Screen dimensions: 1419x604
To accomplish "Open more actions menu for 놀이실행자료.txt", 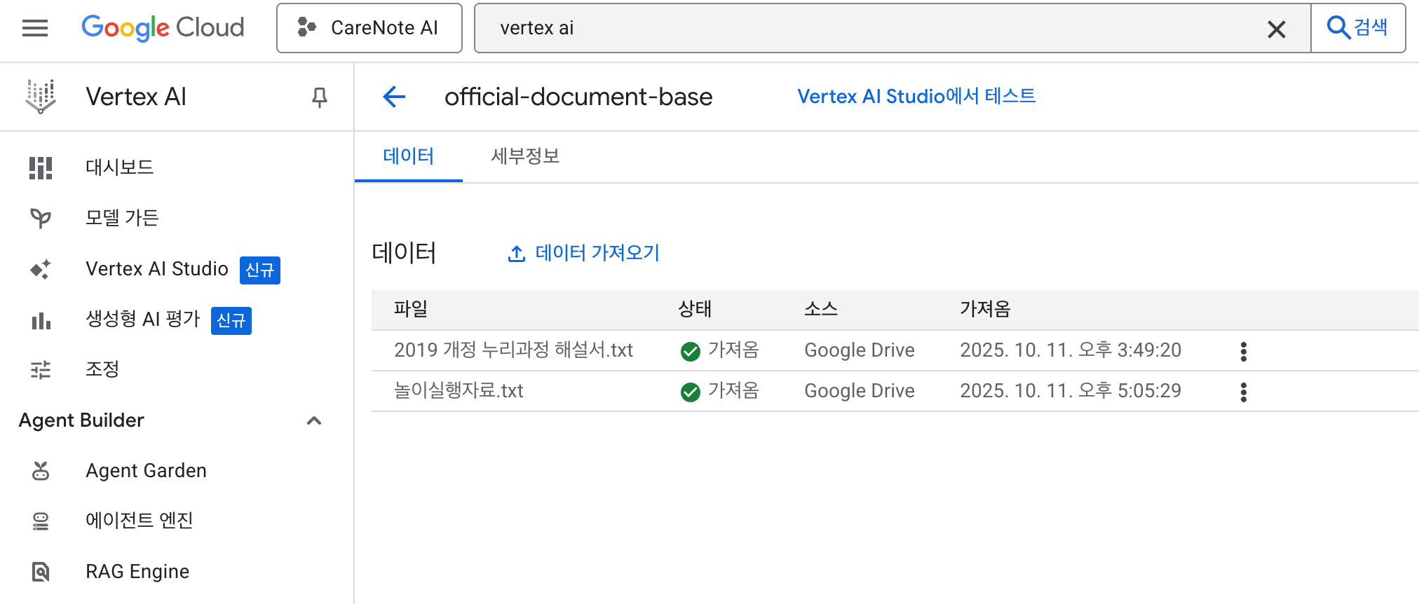I will pyautogui.click(x=1244, y=392).
